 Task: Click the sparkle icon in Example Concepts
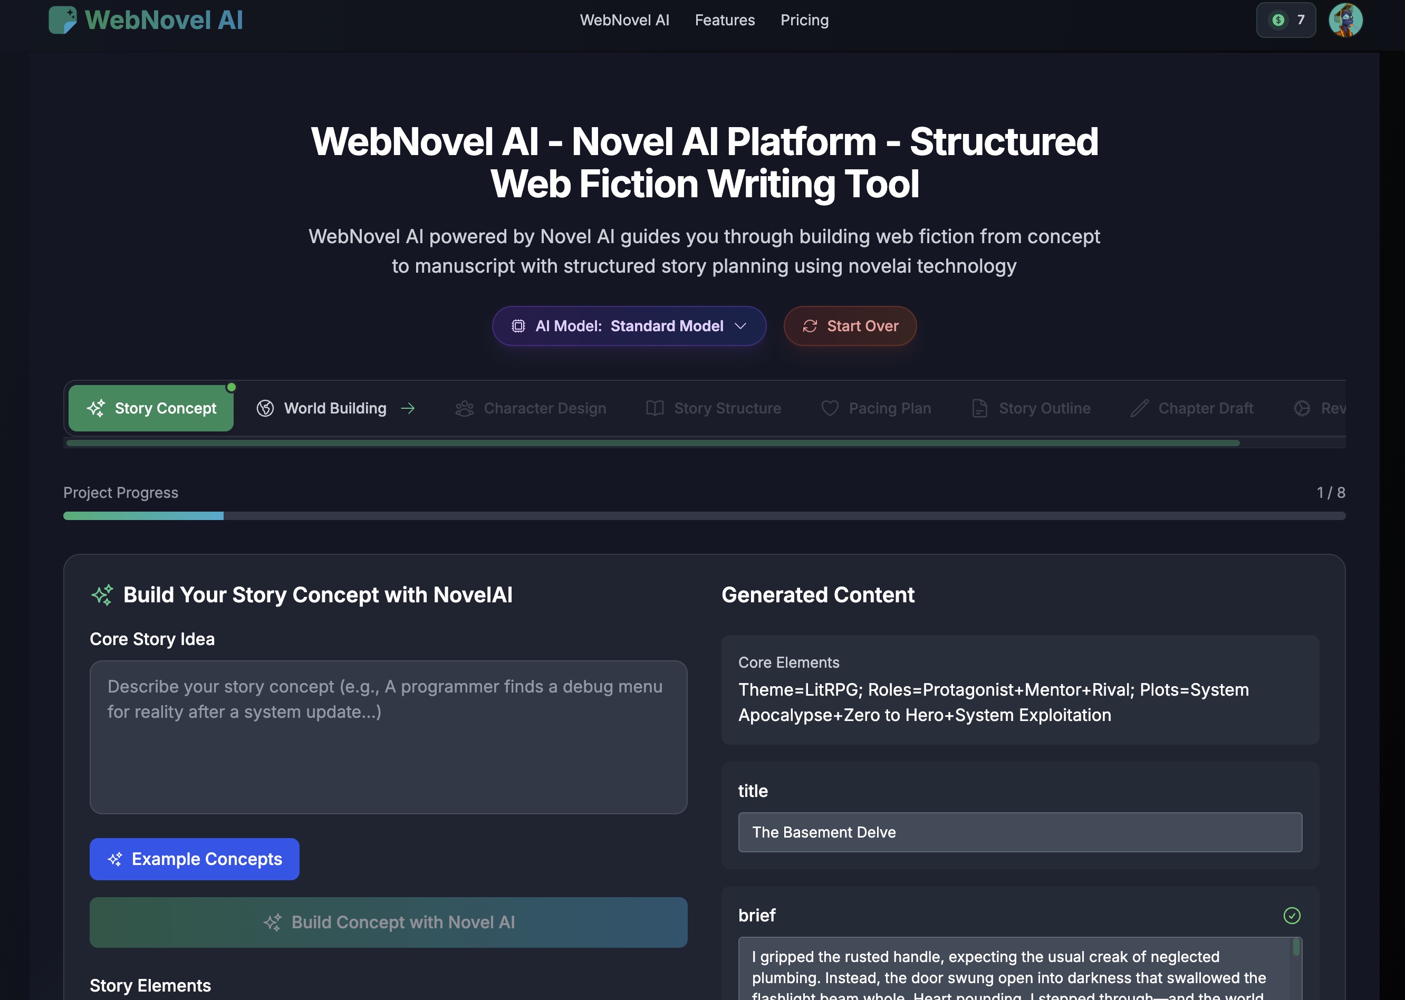click(x=115, y=859)
